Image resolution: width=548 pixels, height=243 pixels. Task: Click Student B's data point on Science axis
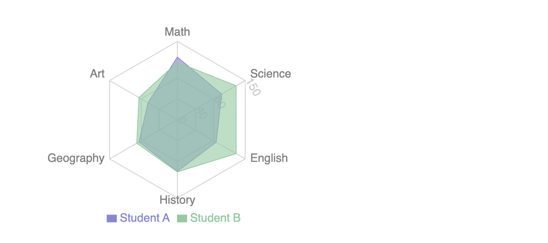[236, 86]
